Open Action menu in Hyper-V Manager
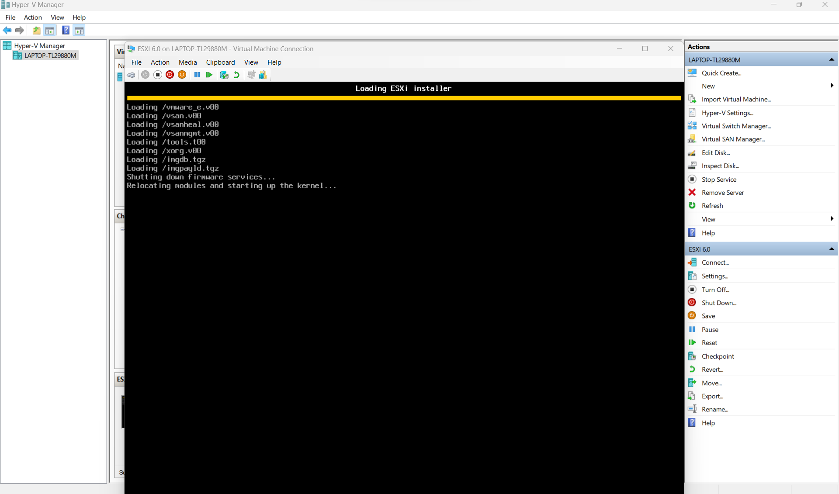The width and height of the screenshot is (839, 494). coord(33,17)
